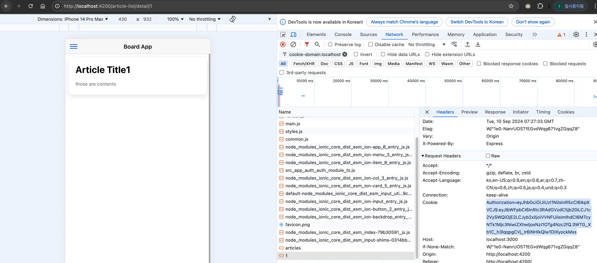Toggle the network filter funnel icon

pos(307,45)
